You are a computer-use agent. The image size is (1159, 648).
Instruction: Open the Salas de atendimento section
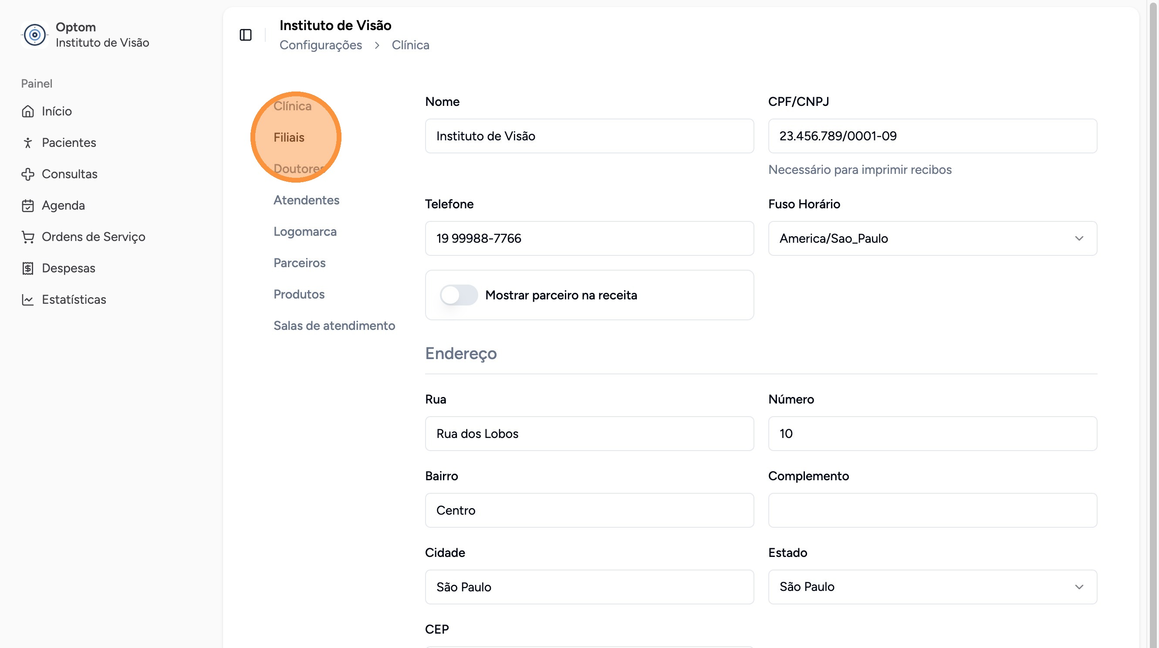pos(335,326)
